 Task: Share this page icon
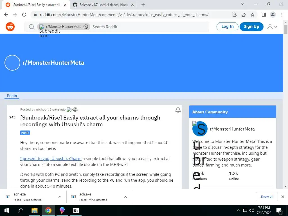(x=244, y=15)
